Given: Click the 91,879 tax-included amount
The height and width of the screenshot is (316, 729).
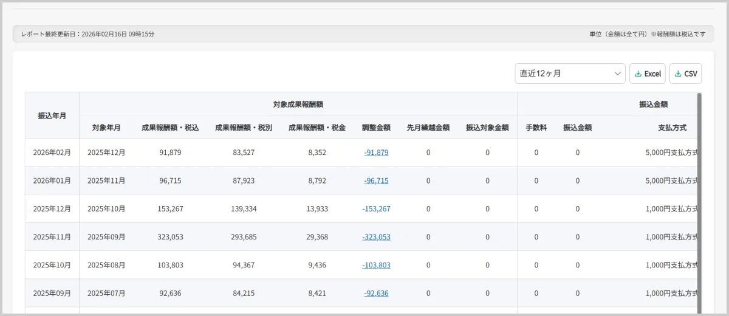Looking at the screenshot, I should tap(170, 153).
